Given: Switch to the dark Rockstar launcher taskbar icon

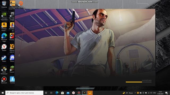Looking at the screenshot, I should pos(84,93).
